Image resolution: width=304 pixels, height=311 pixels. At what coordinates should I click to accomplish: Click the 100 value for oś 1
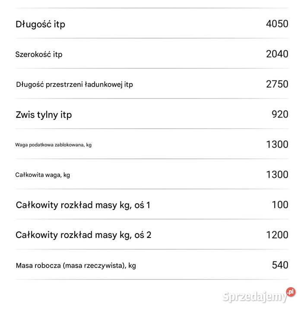pyautogui.click(x=280, y=205)
